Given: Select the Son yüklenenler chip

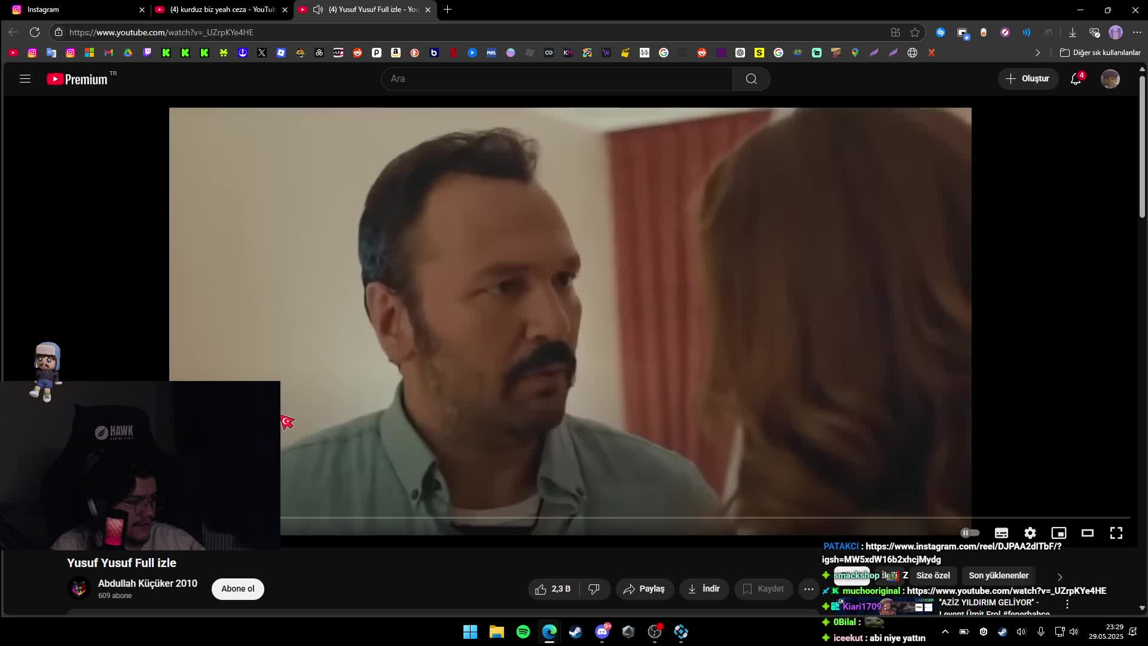Looking at the screenshot, I should (x=999, y=575).
